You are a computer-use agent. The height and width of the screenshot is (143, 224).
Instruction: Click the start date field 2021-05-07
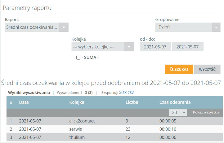click(x=155, y=47)
